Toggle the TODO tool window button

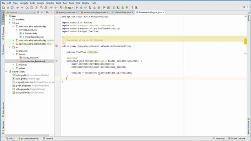click(x=11, y=138)
